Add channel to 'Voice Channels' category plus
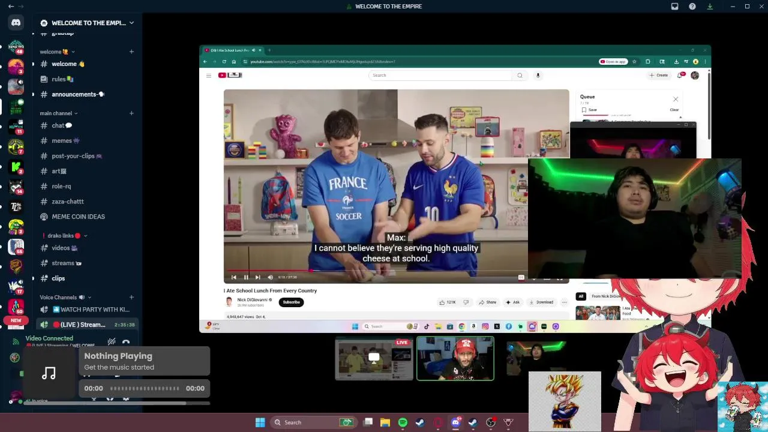Image resolution: width=768 pixels, height=432 pixels. 131,298
